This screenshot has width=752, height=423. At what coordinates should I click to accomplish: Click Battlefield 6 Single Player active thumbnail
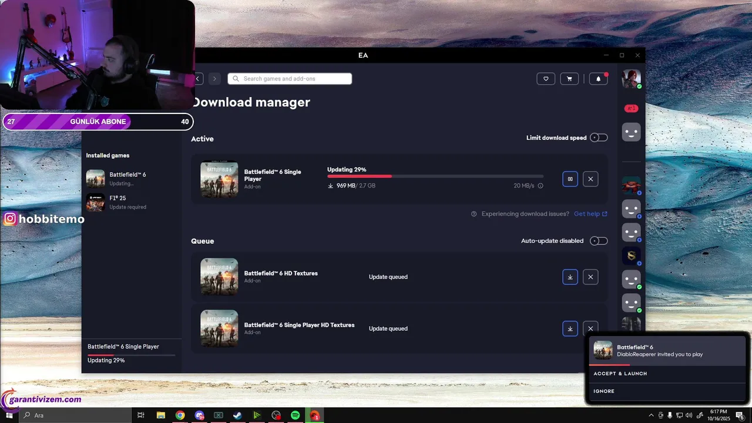[x=219, y=179]
